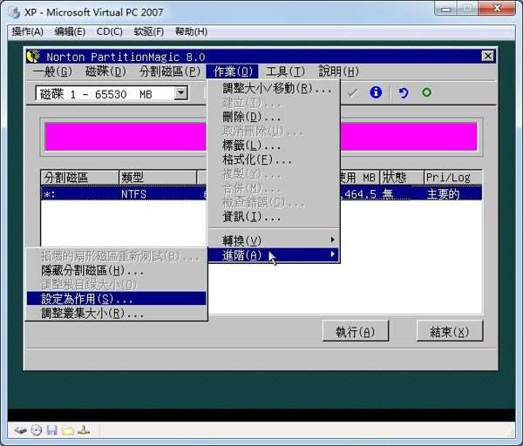The width and height of the screenshot is (523, 446).
Task: Close the Norton PartitionMagic window
Action: pos(487,56)
